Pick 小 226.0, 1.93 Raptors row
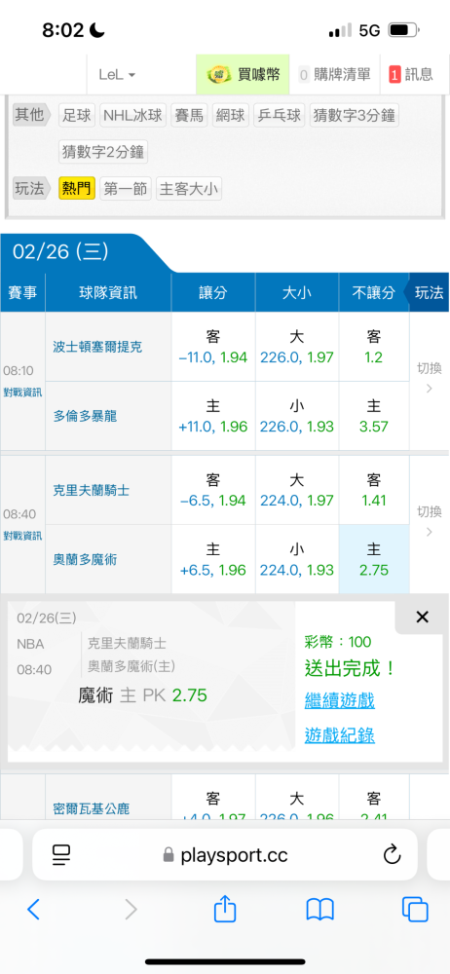450x974 pixels. coord(296,416)
